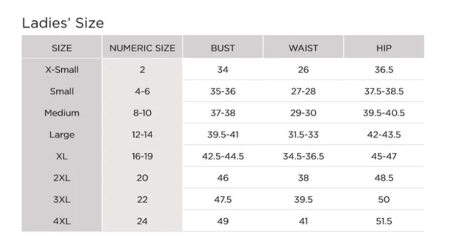This screenshot has height=251, width=451.
Task: Select the X-Small size row label
Action: tap(62, 69)
